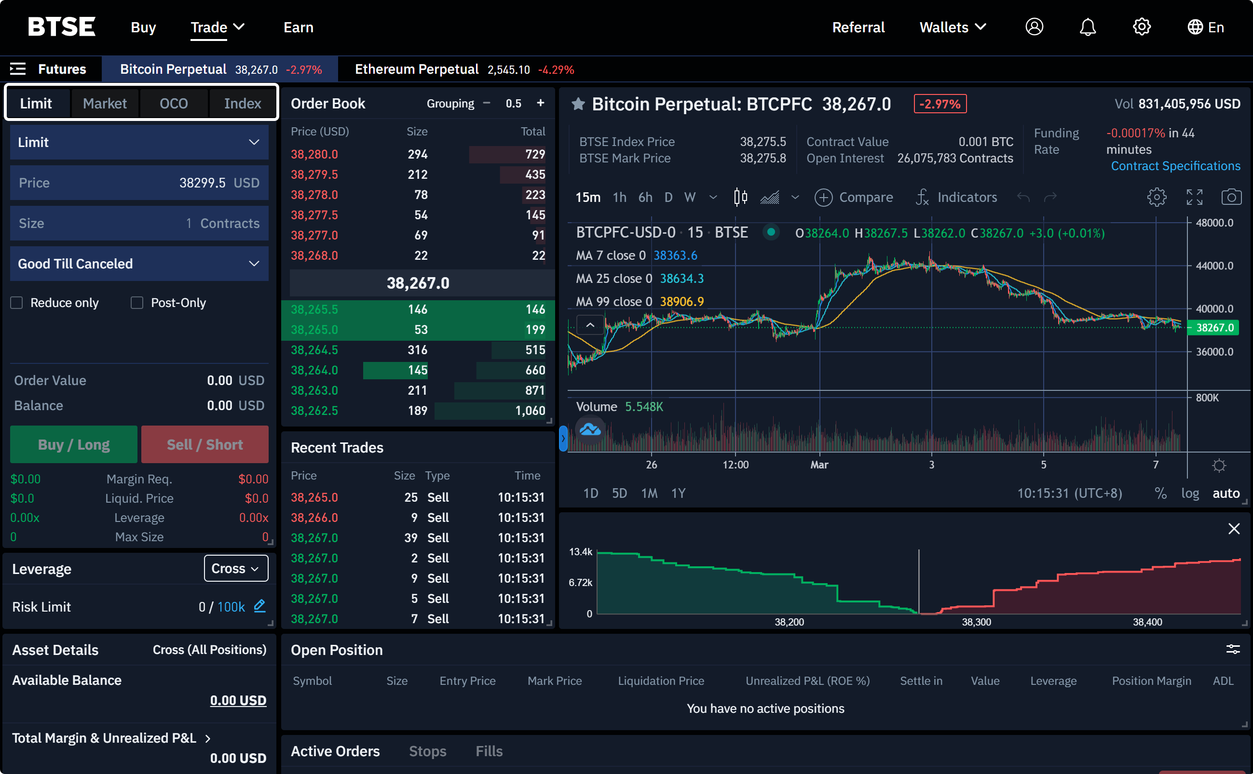Toggle the Reduce only checkbox
The height and width of the screenshot is (774, 1253).
click(17, 303)
